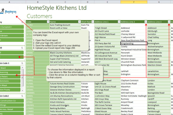Open the Code column filter dropdown
173x115 pixels.
pyautogui.click(x=48, y=22)
